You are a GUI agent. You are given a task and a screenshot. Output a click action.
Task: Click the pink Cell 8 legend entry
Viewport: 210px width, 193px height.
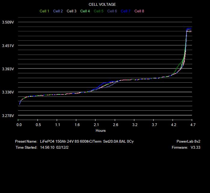139,11
